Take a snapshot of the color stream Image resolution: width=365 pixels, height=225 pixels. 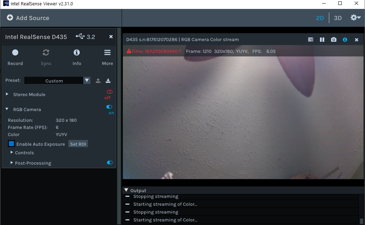pyautogui.click(x=334, y=40)
